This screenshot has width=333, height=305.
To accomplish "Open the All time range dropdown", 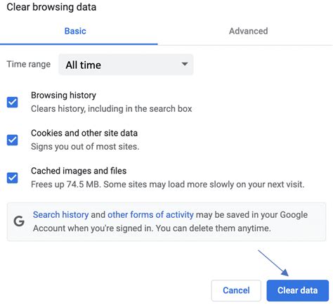I will pyautogui.click(x=126, y=65).
